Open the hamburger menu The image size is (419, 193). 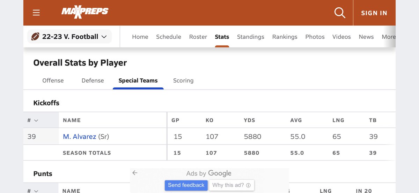(36, 13)
